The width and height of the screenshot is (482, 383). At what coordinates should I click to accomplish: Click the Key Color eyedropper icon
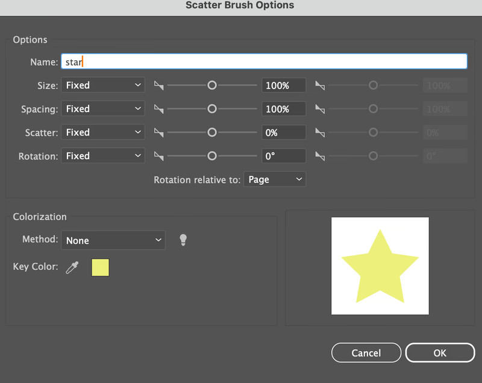pos(72,267)
